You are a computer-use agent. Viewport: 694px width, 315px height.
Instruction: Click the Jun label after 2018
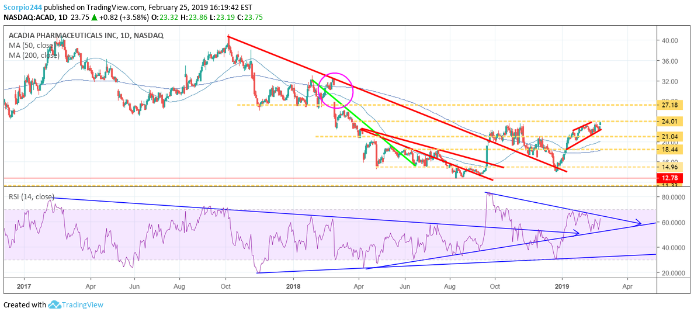404,286
